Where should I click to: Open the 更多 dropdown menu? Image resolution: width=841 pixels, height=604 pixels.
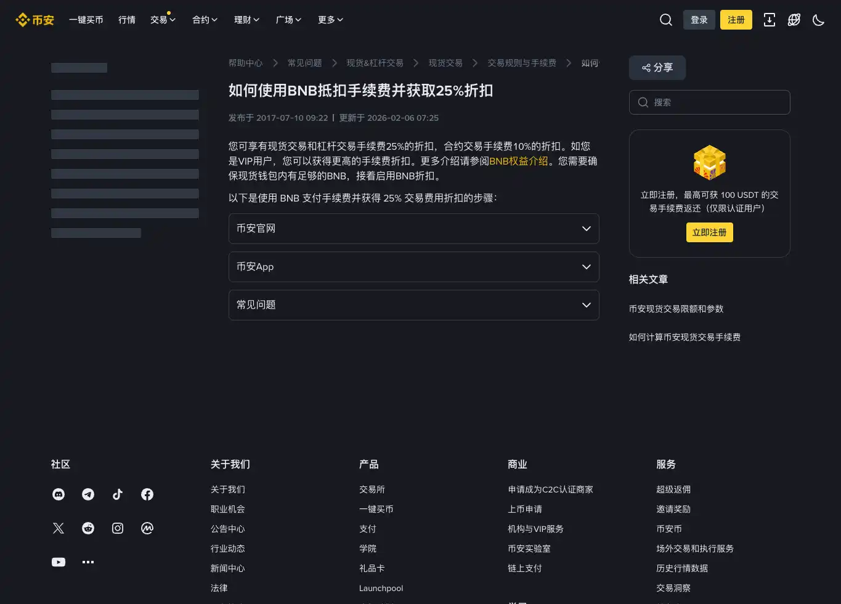(x=330, y=20)
